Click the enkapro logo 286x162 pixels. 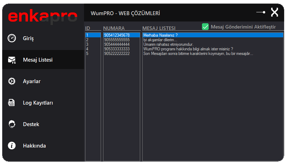(x=43, y=17)
